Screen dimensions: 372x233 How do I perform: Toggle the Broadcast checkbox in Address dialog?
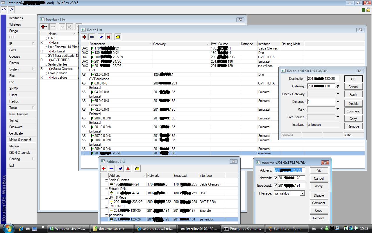pyautogui.click(x=276, y=186)
